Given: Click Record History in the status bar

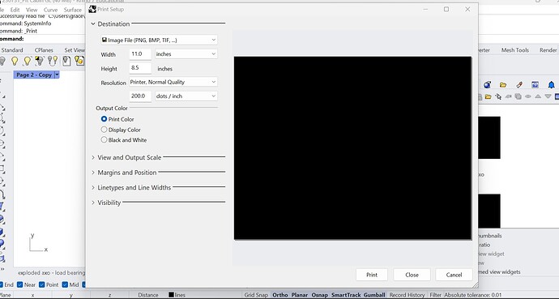Looking at the screenshot, I should point(408,295).
